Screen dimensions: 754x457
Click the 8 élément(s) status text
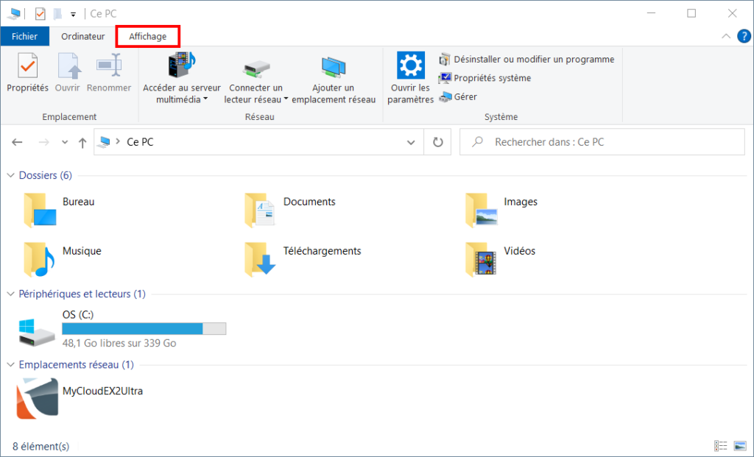point(41,447)
